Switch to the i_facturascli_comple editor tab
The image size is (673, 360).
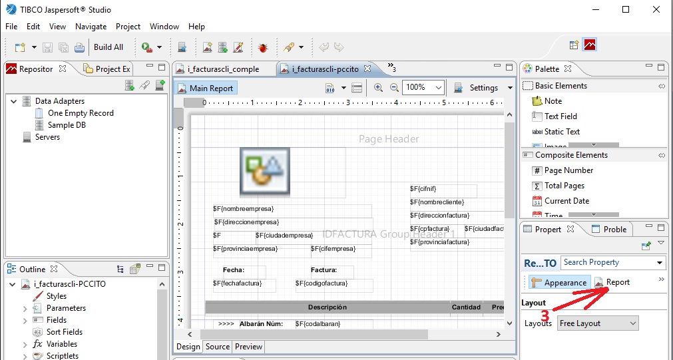(224, 69)
